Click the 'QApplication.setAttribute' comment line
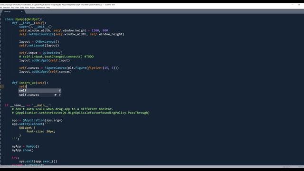304x171 pixels. click(x=81, y=113)
